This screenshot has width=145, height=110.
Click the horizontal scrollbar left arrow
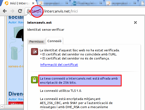(x=2, y=107)
